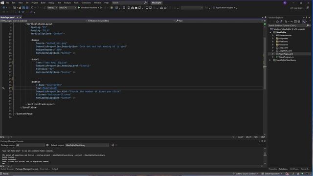Open the Package source dropdown
313x176 pixels.
pos(30,145)
